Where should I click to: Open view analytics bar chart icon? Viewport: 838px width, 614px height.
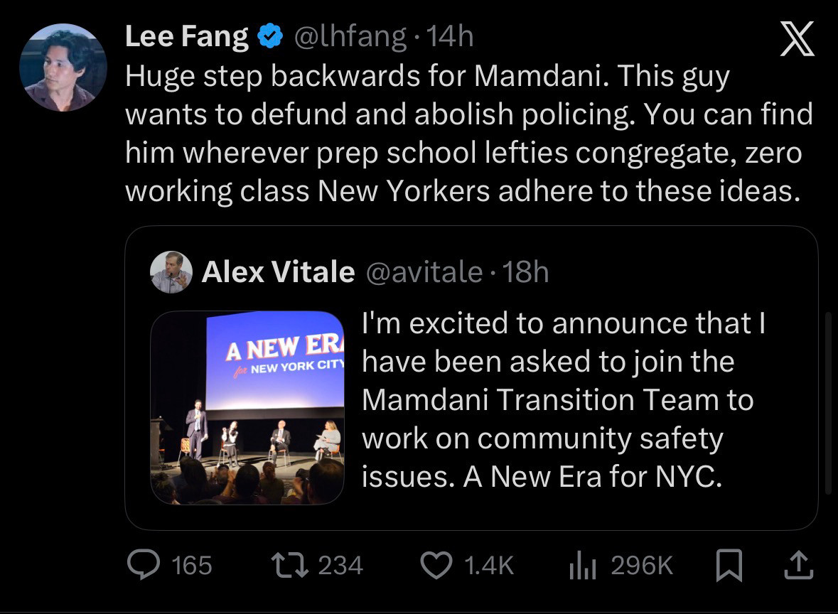pyautogui.click(x=582, y=566)
